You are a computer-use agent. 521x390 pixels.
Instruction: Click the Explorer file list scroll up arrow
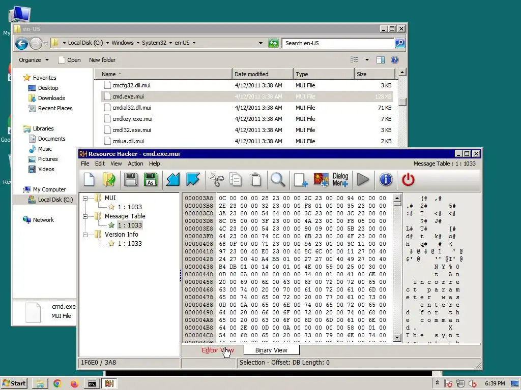(x=402, y=73)
